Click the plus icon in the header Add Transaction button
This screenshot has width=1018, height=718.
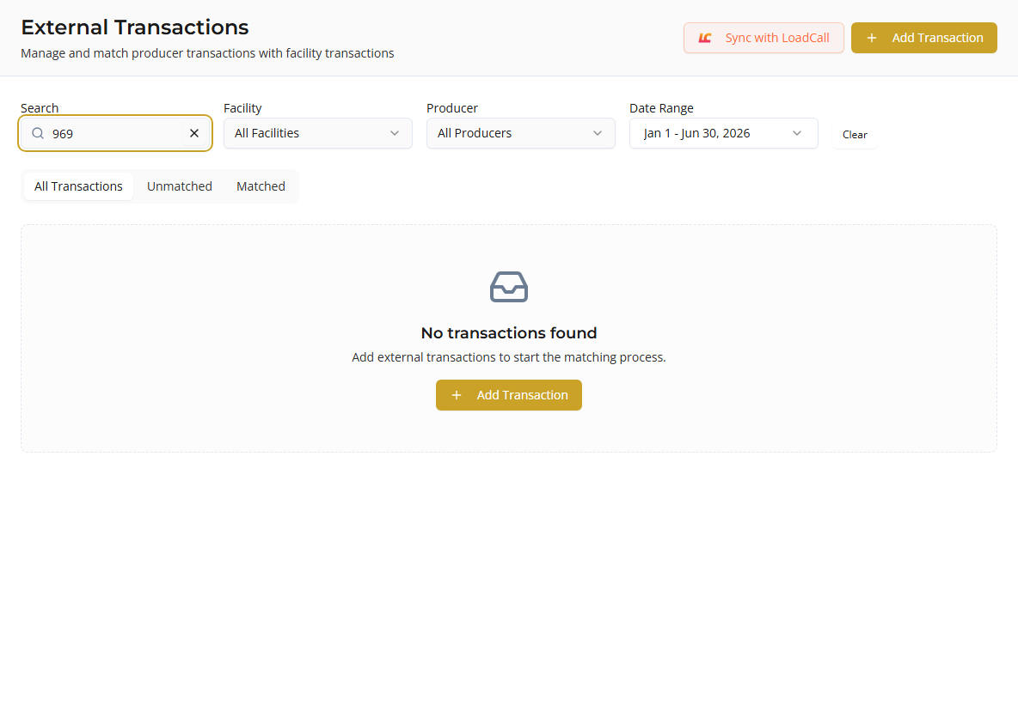click(872, 39)
